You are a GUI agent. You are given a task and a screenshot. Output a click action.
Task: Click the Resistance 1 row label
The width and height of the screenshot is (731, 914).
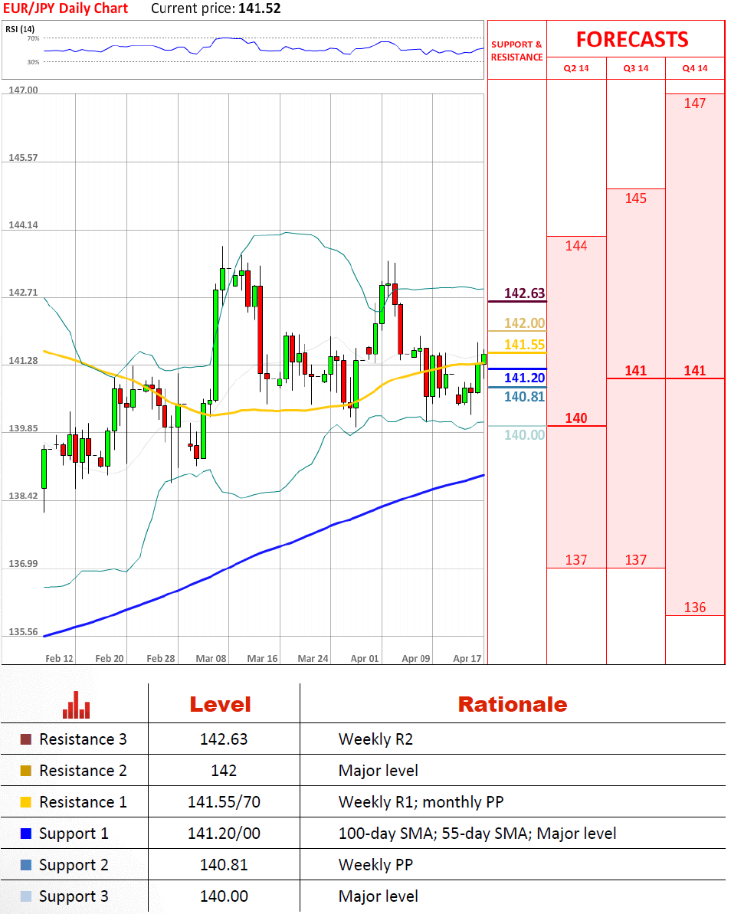coord(83,802)
